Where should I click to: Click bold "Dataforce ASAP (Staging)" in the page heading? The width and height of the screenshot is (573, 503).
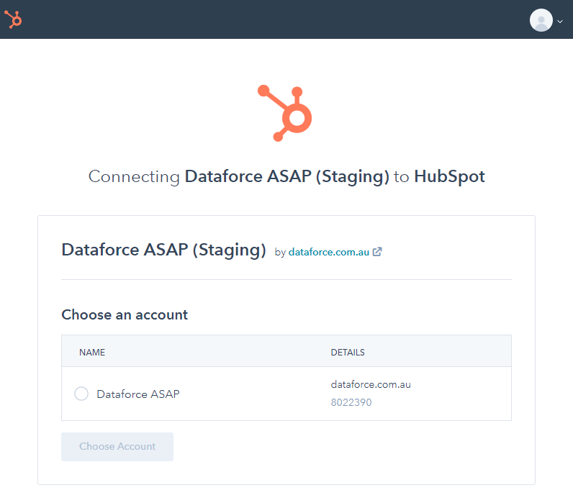(287, 176)
